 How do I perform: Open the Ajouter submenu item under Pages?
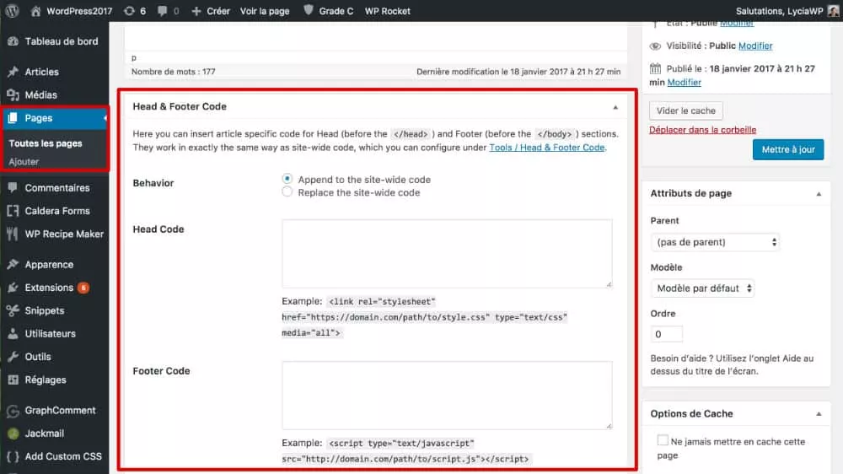[x=24, y=161]
